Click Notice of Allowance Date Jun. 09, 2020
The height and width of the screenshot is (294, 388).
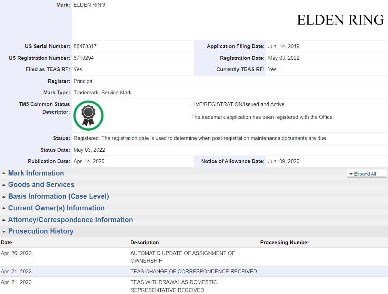[283, 161]
